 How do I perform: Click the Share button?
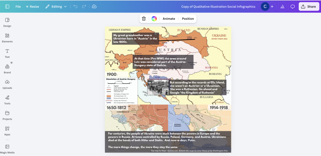[309, 7]
